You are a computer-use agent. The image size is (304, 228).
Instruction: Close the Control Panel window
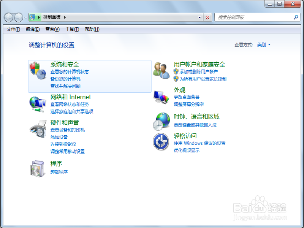coord(293,4)
